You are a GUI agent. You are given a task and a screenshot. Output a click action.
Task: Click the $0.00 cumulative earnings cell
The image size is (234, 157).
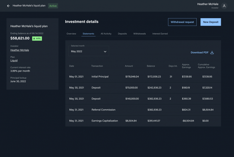205,121
